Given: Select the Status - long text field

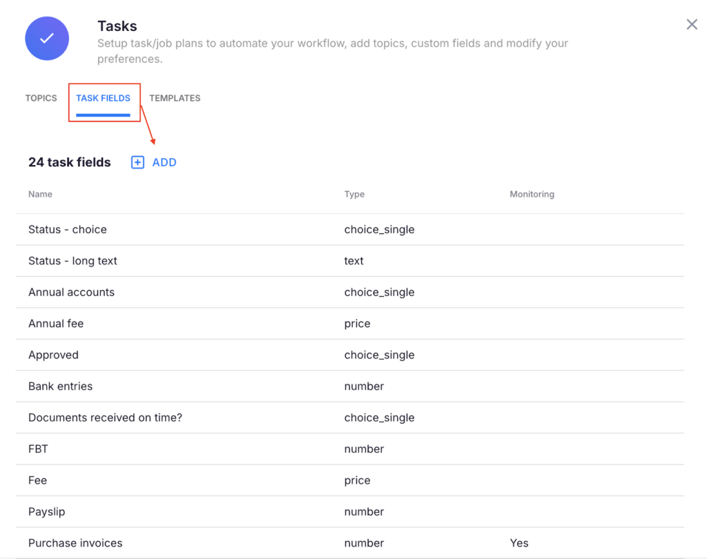Looking at the screenshot, I should coord(72,261).
